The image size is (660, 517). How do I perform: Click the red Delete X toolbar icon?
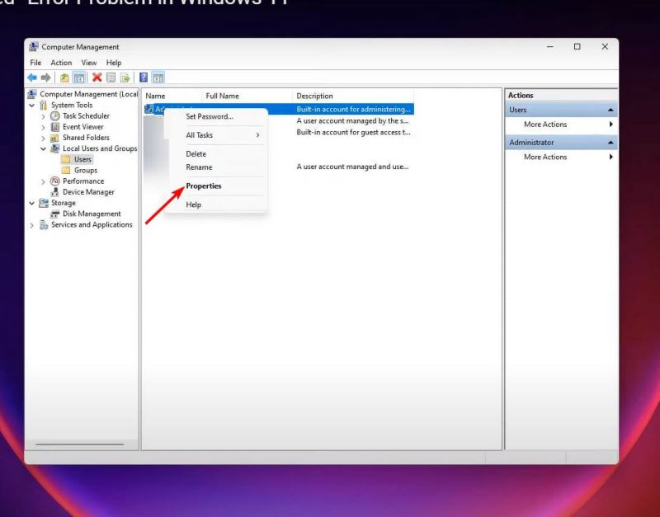point(97,78)
